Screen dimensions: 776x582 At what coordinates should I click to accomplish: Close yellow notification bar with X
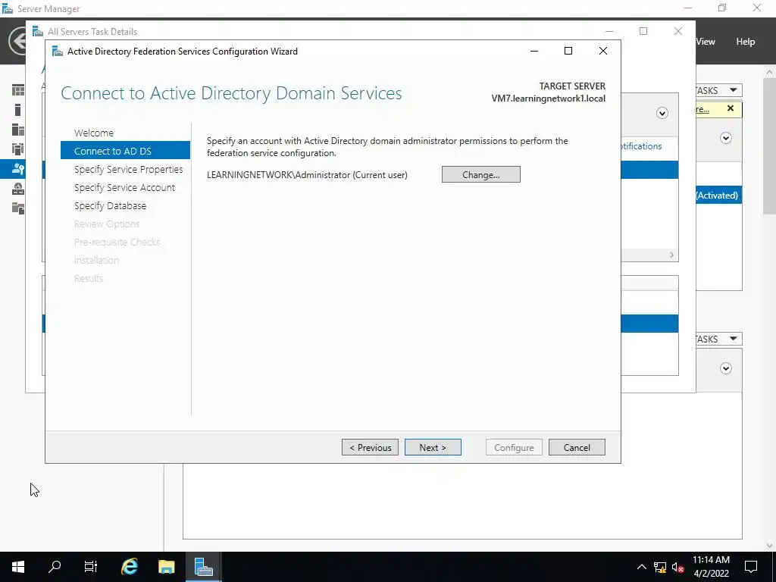click(731, 108)
